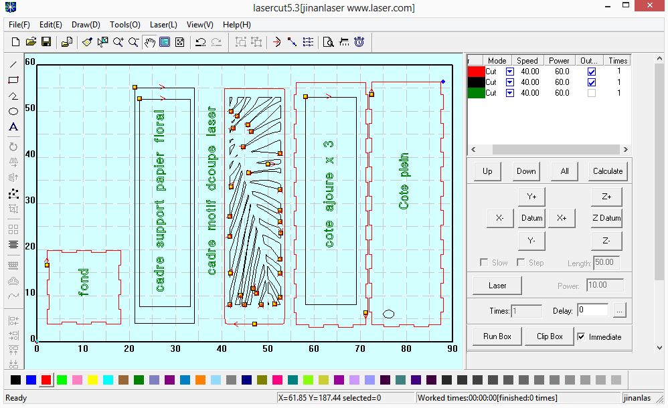Click the Delay ellipsis button
Image resolution: width=668 pixels, height=408 pixels.
(x=619, y=311)
